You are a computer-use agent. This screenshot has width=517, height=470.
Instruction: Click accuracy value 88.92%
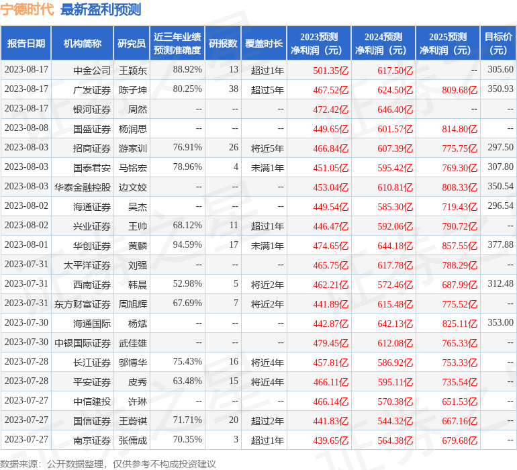[x=187, y=70]
